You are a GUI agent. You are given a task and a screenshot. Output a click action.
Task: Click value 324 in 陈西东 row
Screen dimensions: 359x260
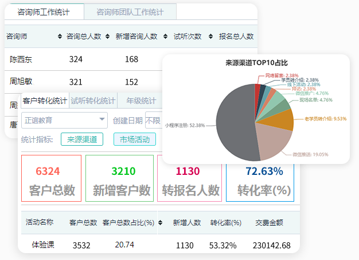click(x=76, y=59)
